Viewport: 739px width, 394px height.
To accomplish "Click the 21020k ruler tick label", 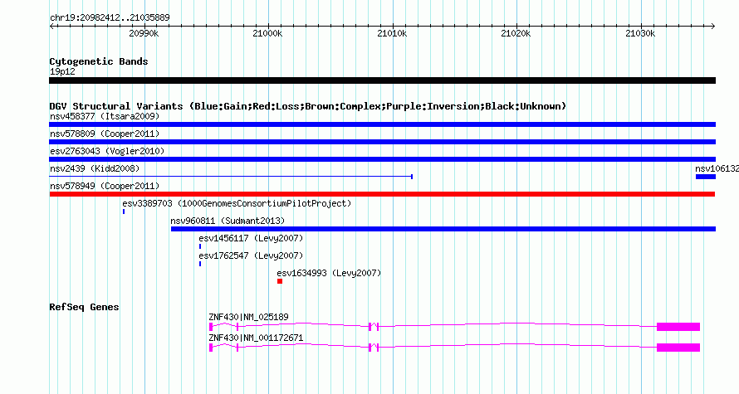I will (x=516, y=34).
